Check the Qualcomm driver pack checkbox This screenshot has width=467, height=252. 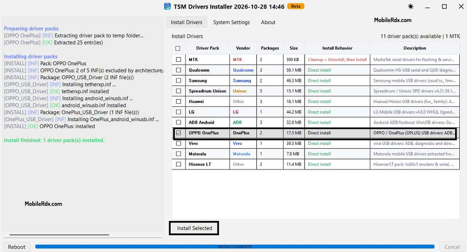click(x=178, y=70)
